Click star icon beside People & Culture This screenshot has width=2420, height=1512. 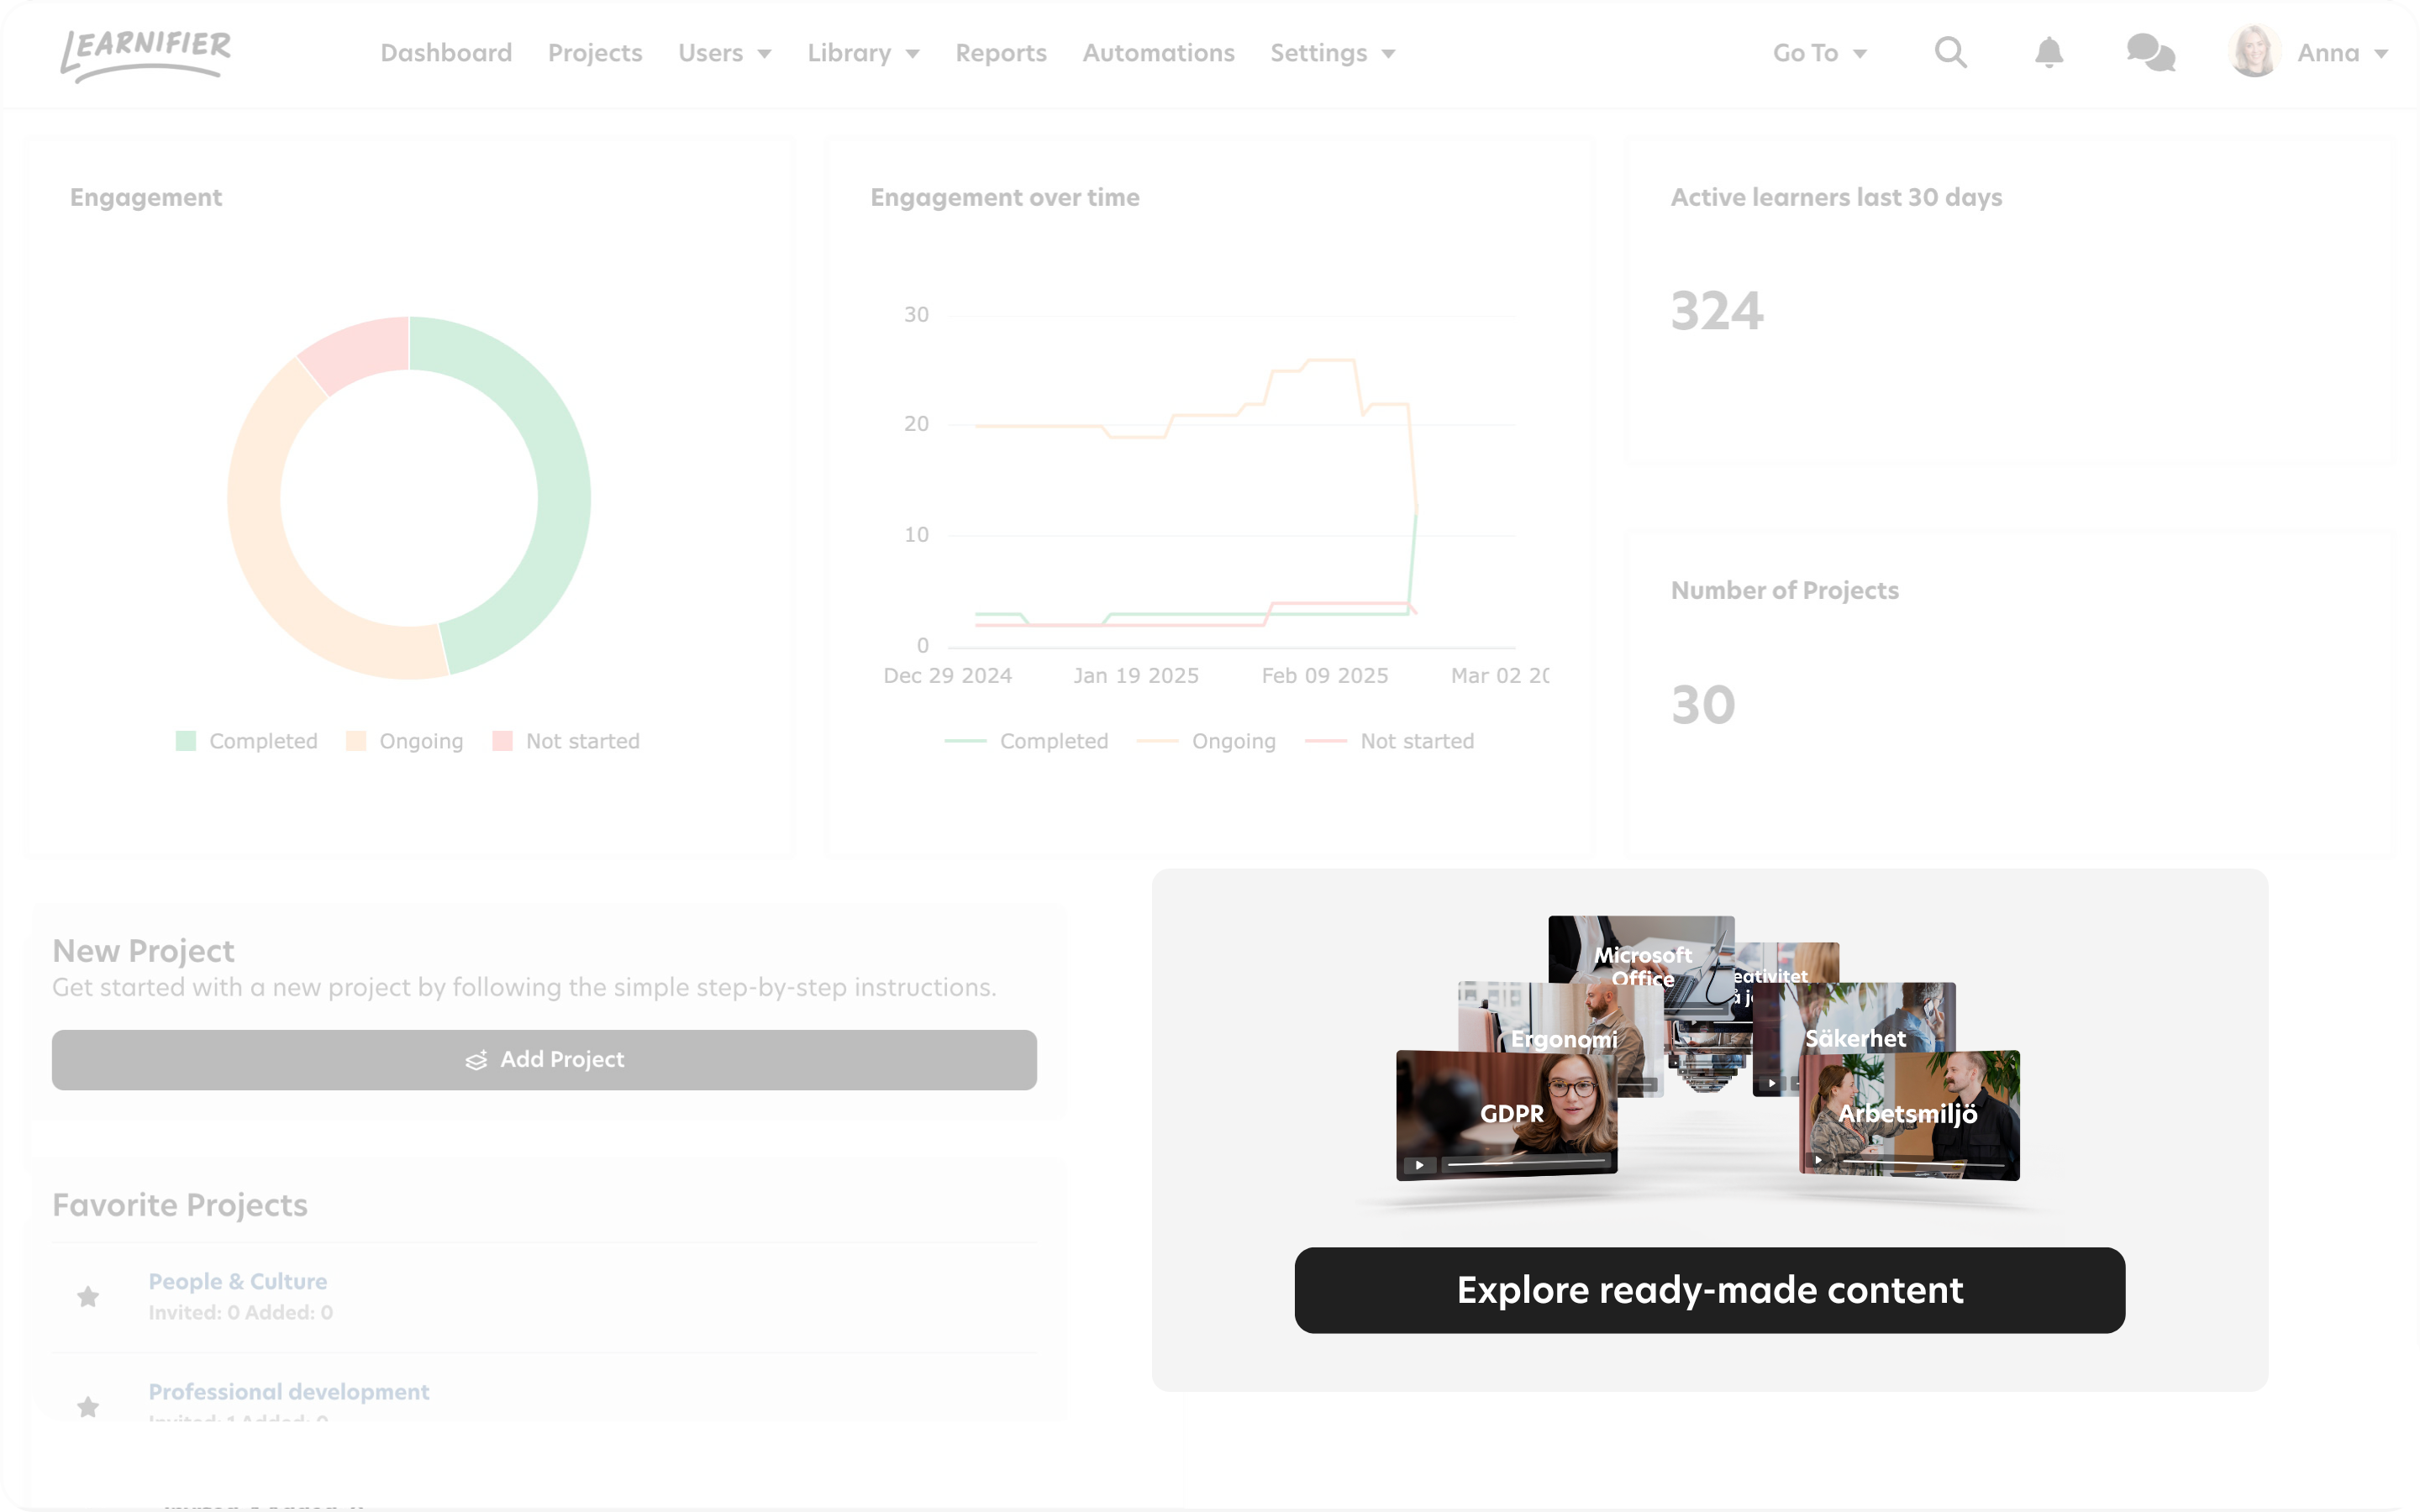click(88, 1296)
